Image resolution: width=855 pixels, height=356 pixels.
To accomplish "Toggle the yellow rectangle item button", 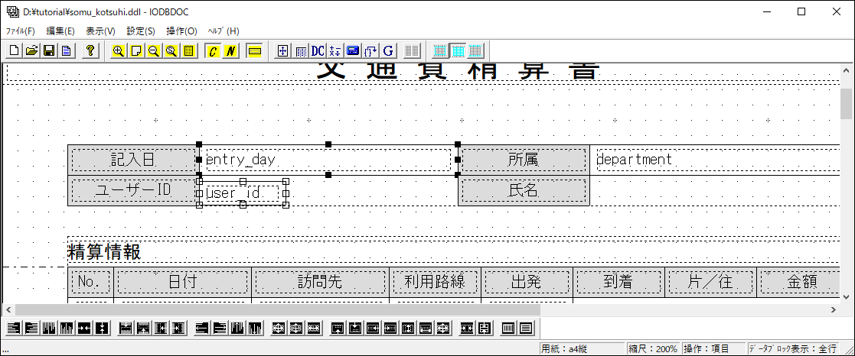I will (254, 51).
